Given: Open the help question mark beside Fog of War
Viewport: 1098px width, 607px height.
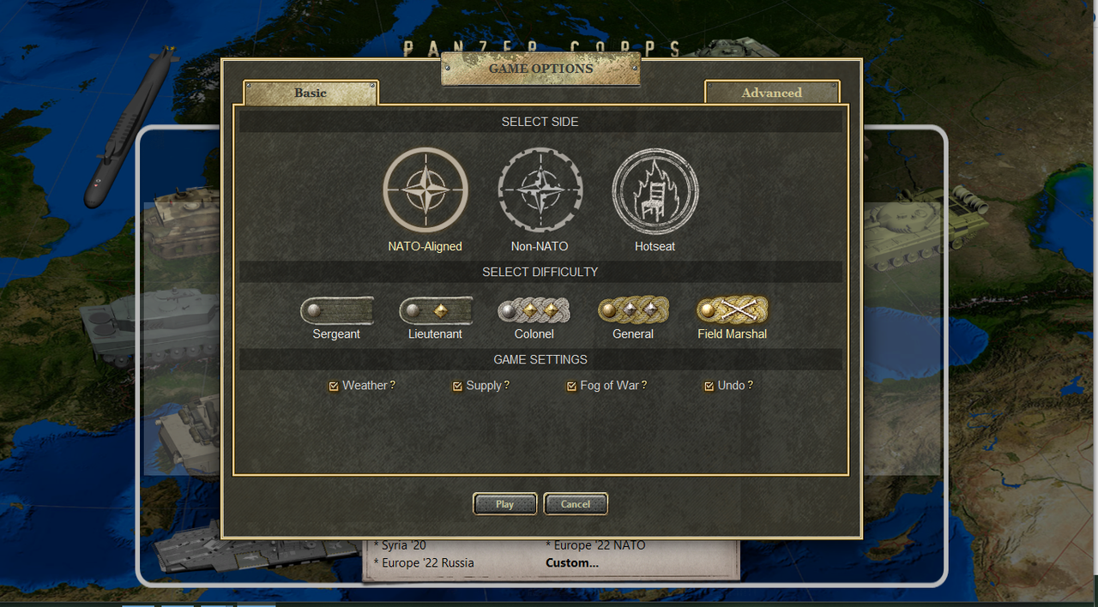Looking at the screenshot, I should [x=644, y=386].
